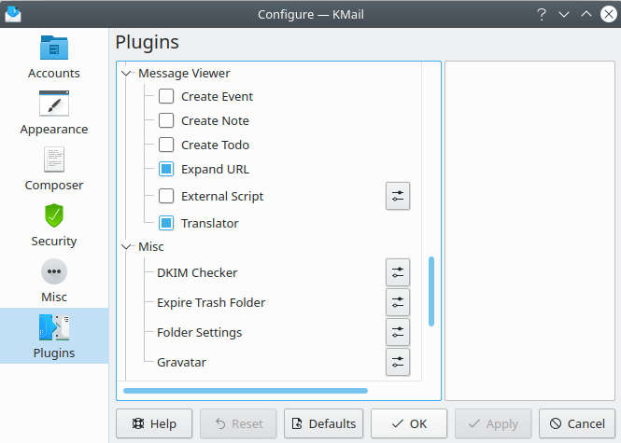Configure the Expire Trash Folder plugin
Screen dimensions: 621x443
pyautogui.click(x=398, y=302)
